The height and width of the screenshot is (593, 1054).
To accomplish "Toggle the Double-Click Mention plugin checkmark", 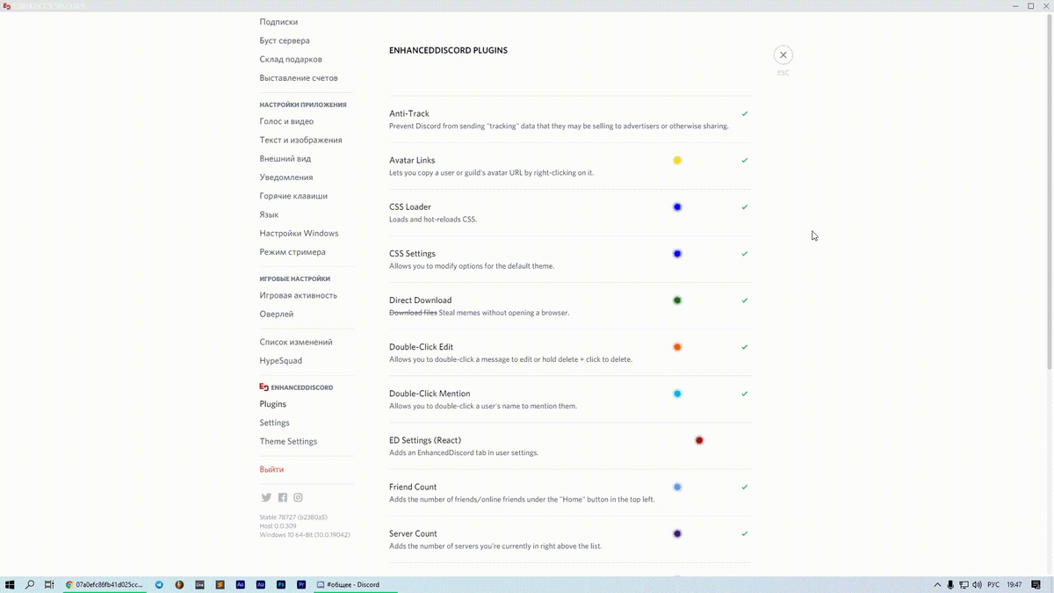I will click(x=745, y=394).
